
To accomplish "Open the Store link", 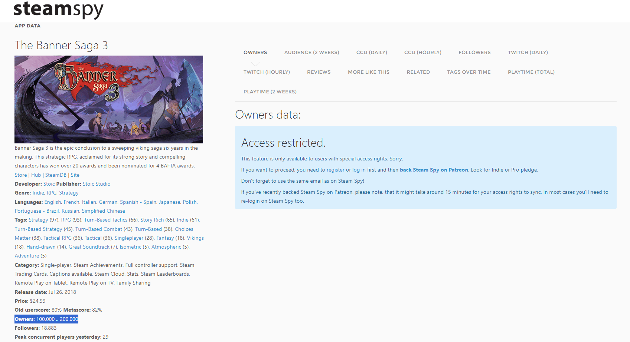I will click(x=21, y=175).
